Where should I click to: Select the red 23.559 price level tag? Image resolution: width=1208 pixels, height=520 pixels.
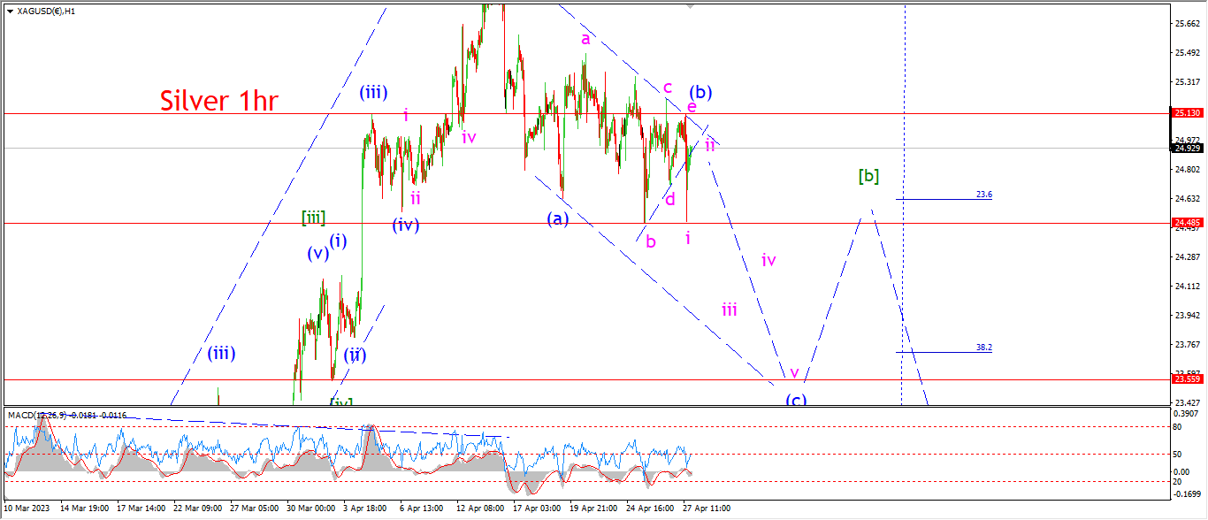coord(1186,379)
